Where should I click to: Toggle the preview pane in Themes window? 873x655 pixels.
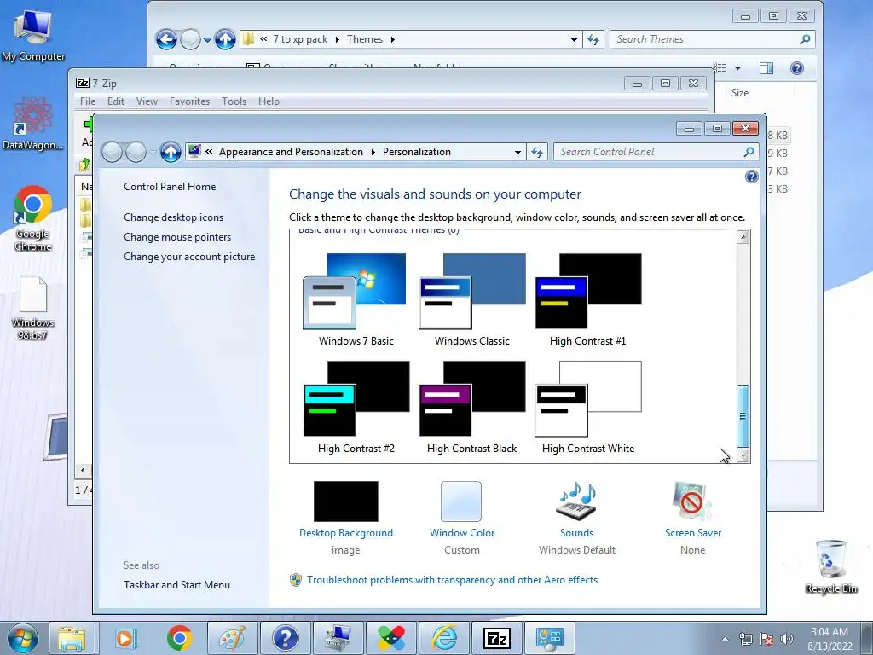coord(766,68)
